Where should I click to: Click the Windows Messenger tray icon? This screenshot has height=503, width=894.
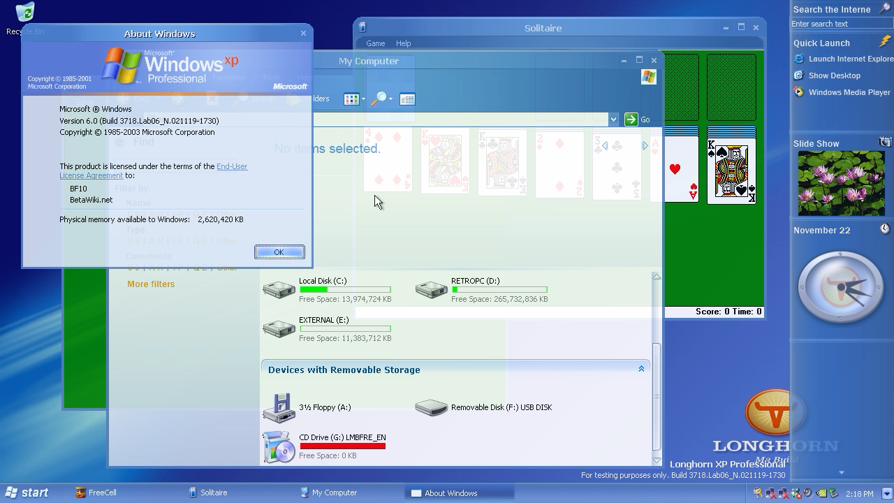pos(796,493)
